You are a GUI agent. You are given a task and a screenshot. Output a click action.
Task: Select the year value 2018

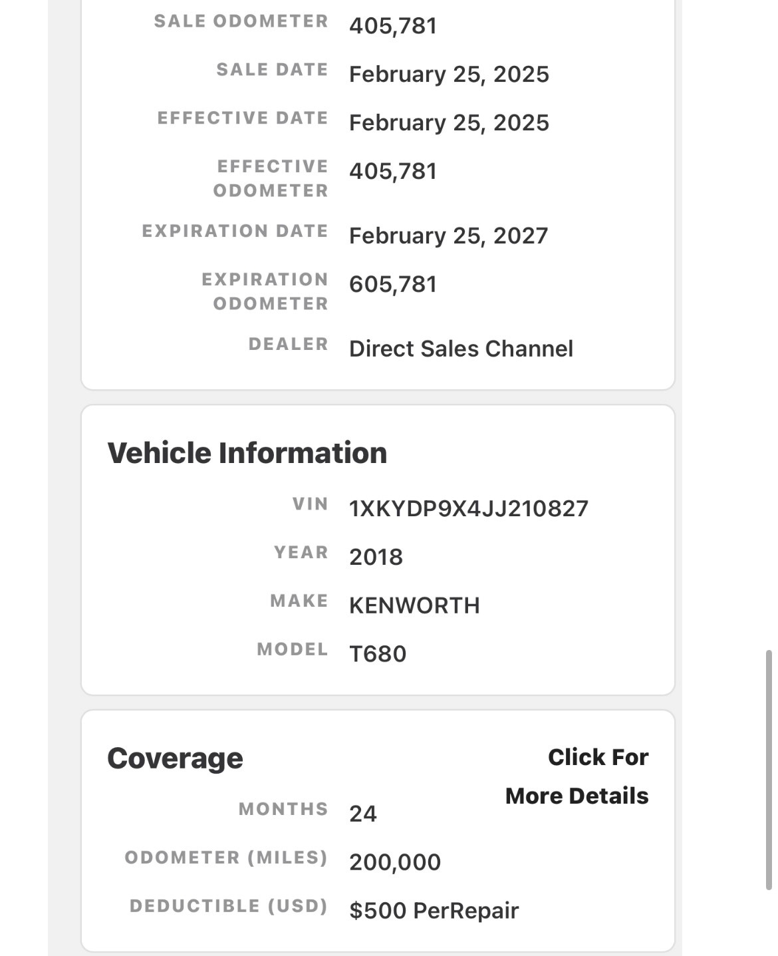point(376,557)
